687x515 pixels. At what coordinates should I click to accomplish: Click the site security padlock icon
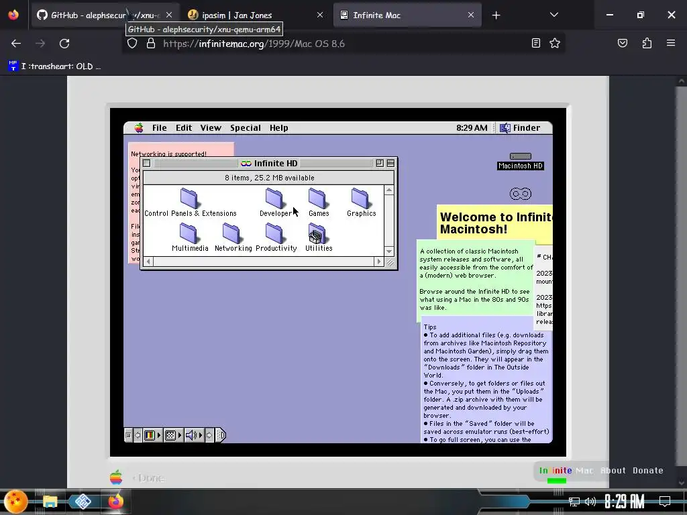pos(151,44)
